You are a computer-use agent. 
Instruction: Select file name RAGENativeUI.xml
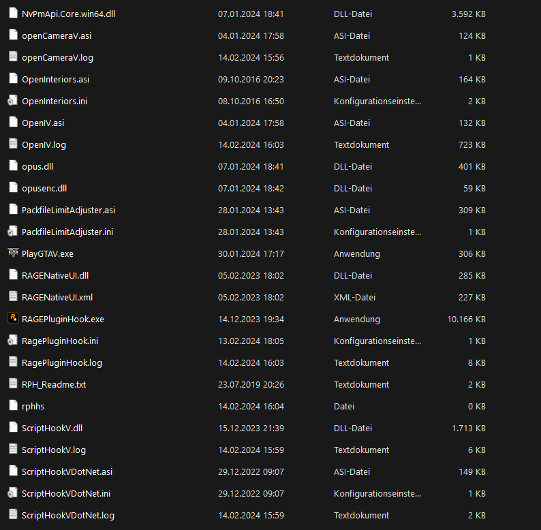click(57, 298)
